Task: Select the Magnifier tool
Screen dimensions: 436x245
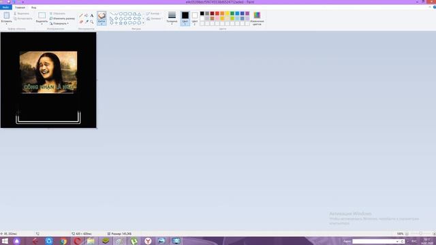Action: (x=92, y=22)
